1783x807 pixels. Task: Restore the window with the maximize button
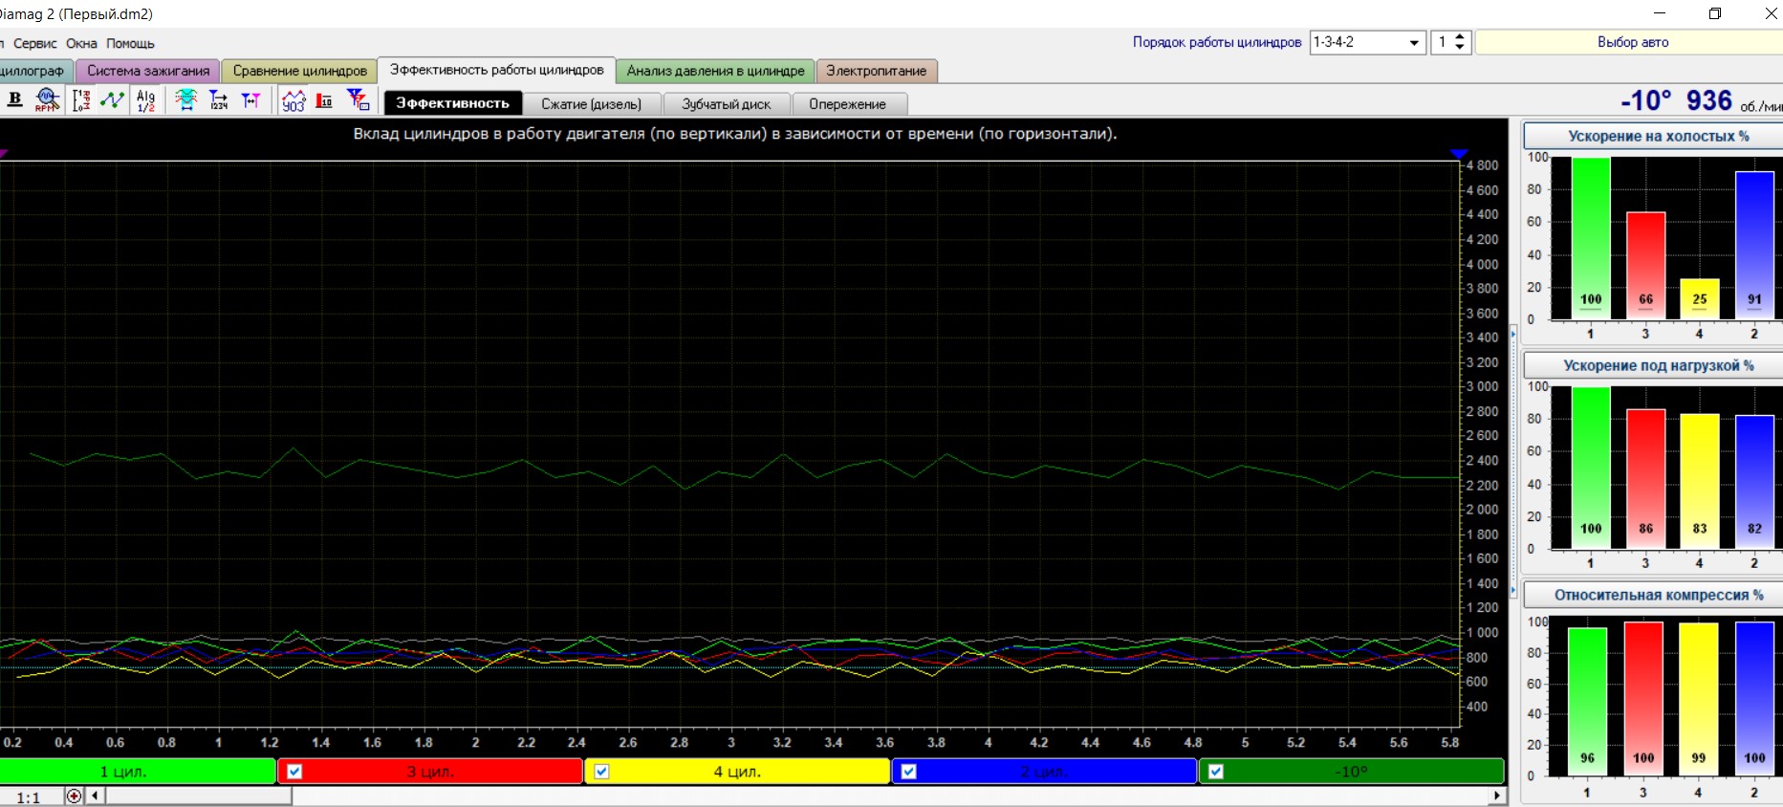(x=1715, y=13)
